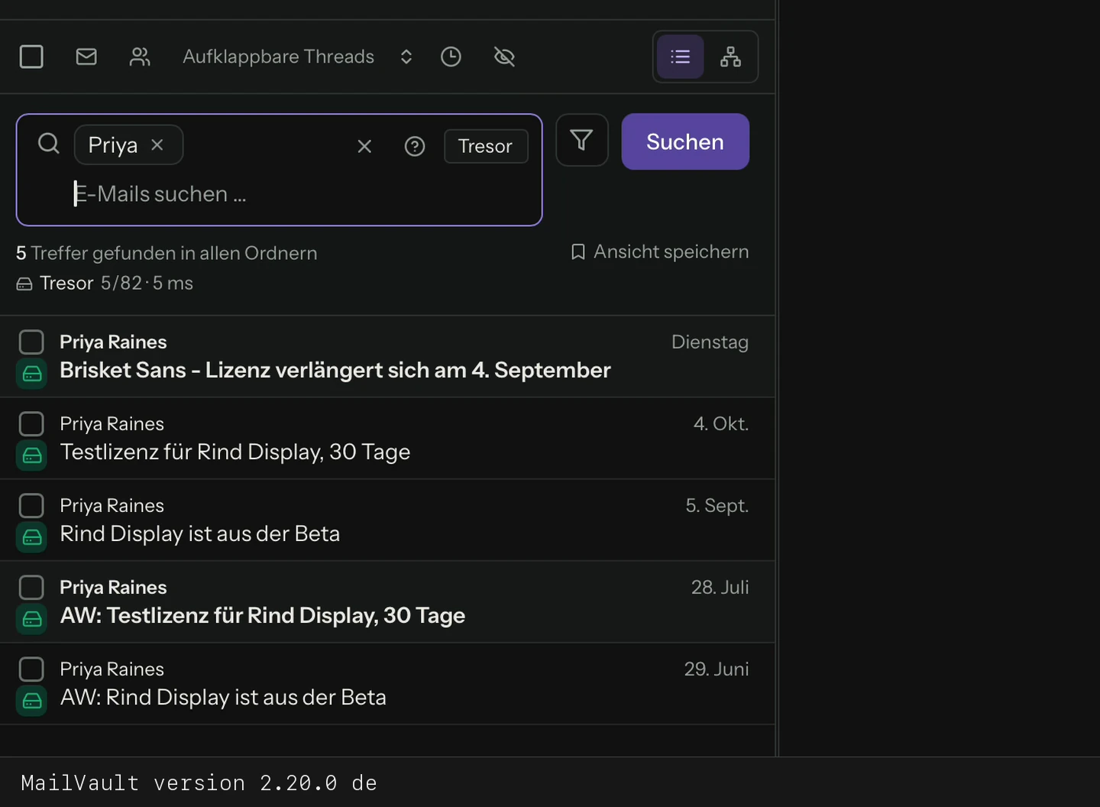This screenshot has height=807, width=1100.
Task: Click the people group icon in toolbar
Action: [x=140, y=57]
